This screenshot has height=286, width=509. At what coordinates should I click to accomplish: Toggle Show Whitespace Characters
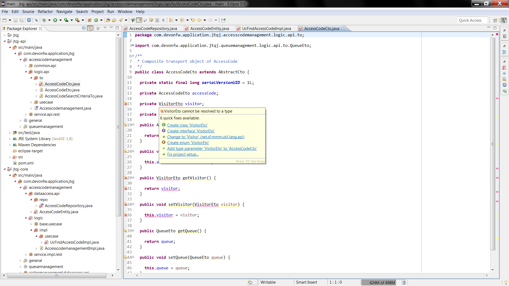point(163,20)
